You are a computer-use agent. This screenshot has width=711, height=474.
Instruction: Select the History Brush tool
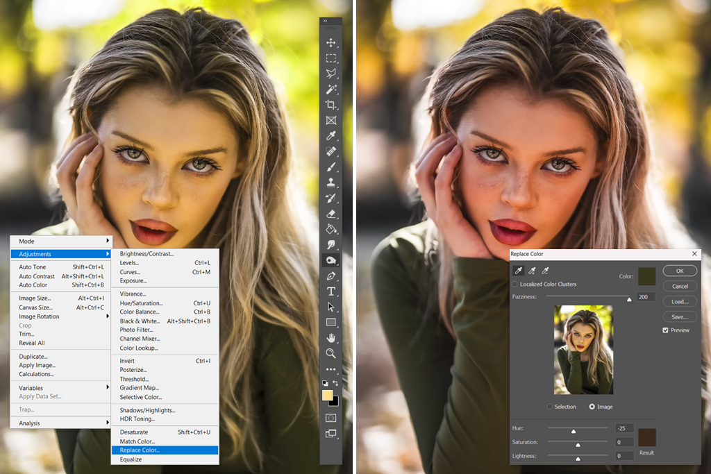tap(331, 198)
